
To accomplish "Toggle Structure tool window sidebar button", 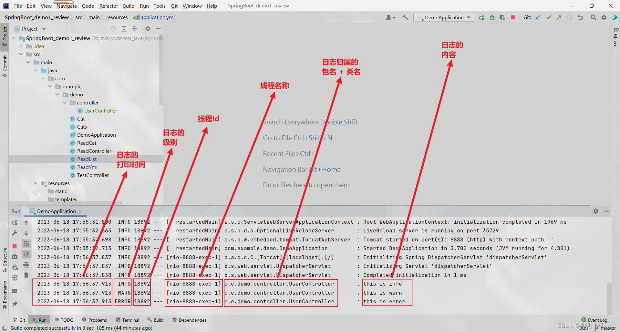I will [x=5, y=260].
